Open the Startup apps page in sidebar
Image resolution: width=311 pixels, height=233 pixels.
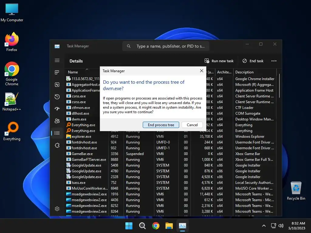click(x=57, y=109)
